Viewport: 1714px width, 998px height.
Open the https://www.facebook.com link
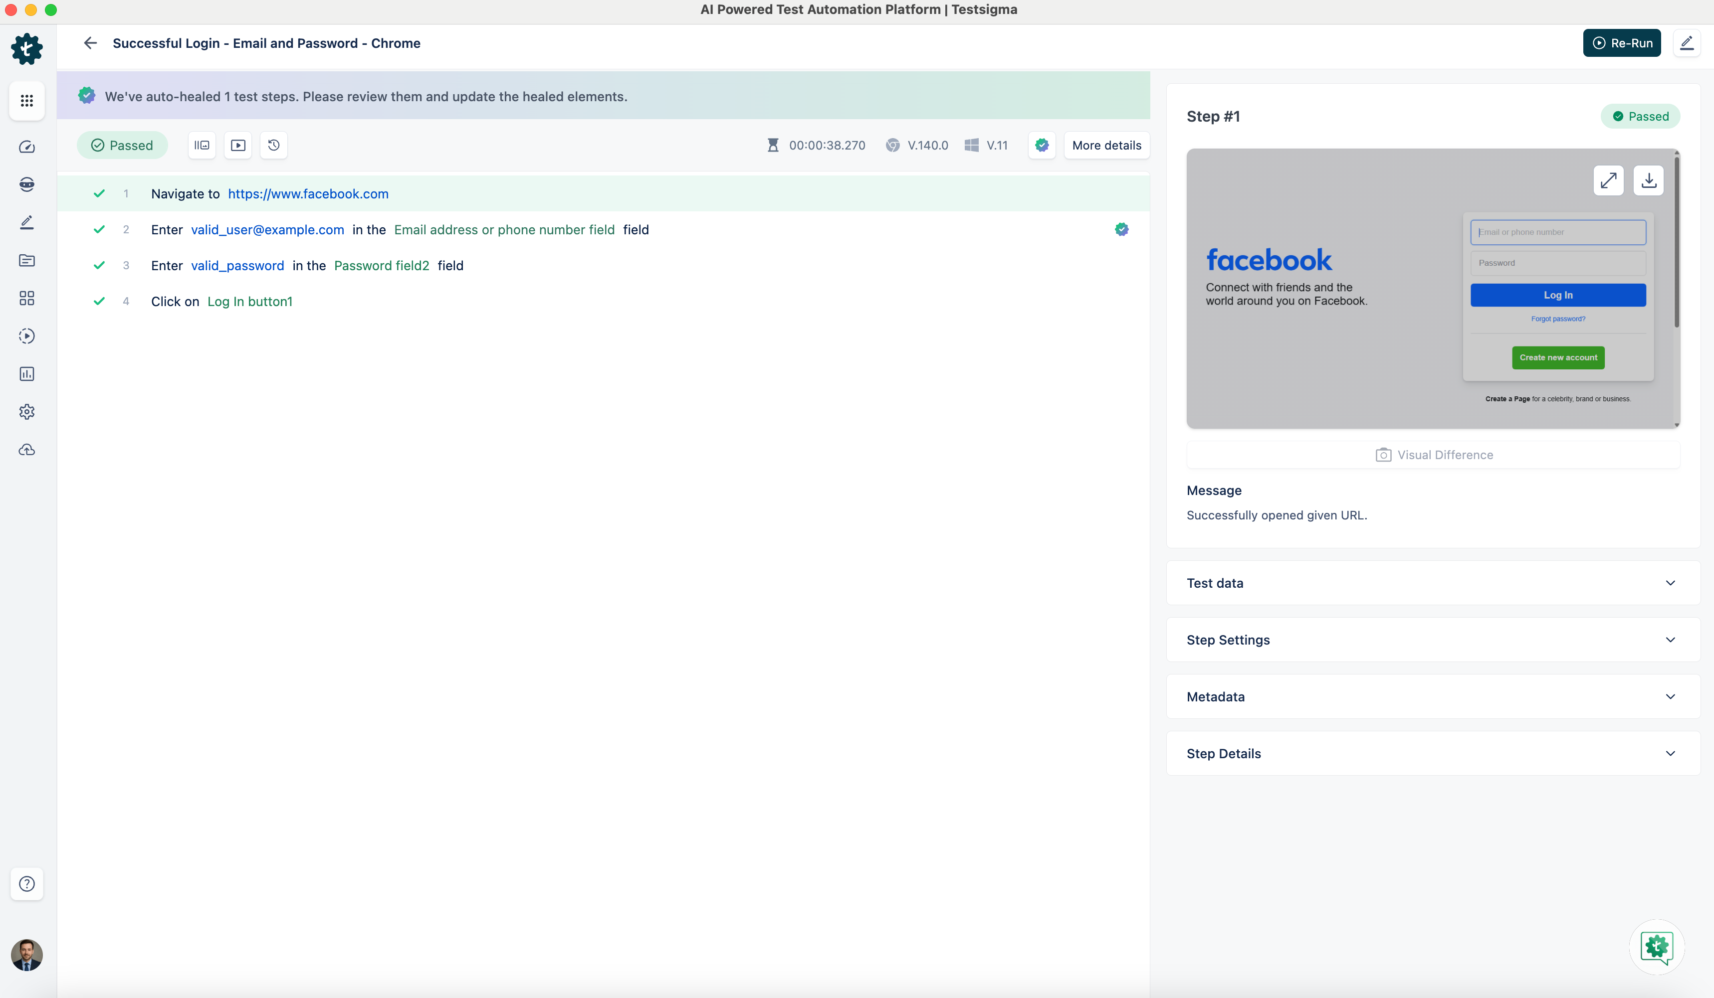308,194
